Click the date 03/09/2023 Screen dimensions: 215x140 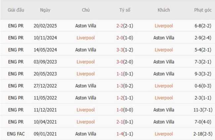click(x=45, y=62)
